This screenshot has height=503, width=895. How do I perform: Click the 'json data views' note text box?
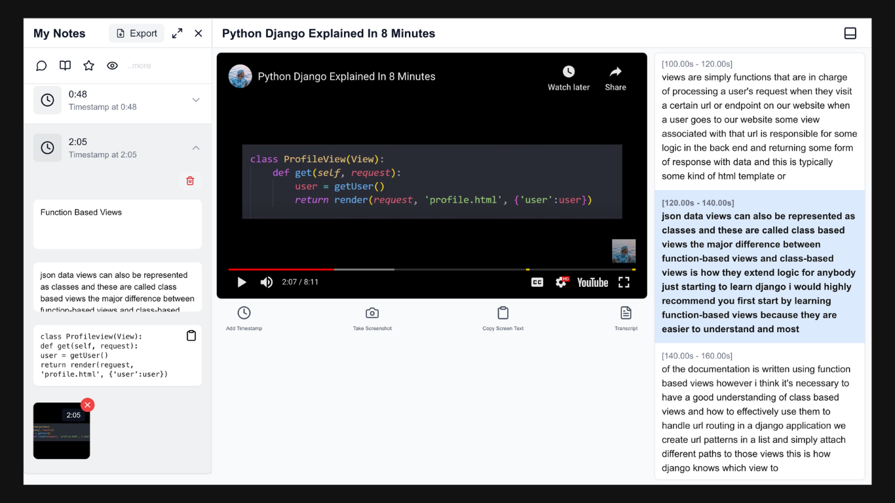pyautogui.click(x=117, y=287)
